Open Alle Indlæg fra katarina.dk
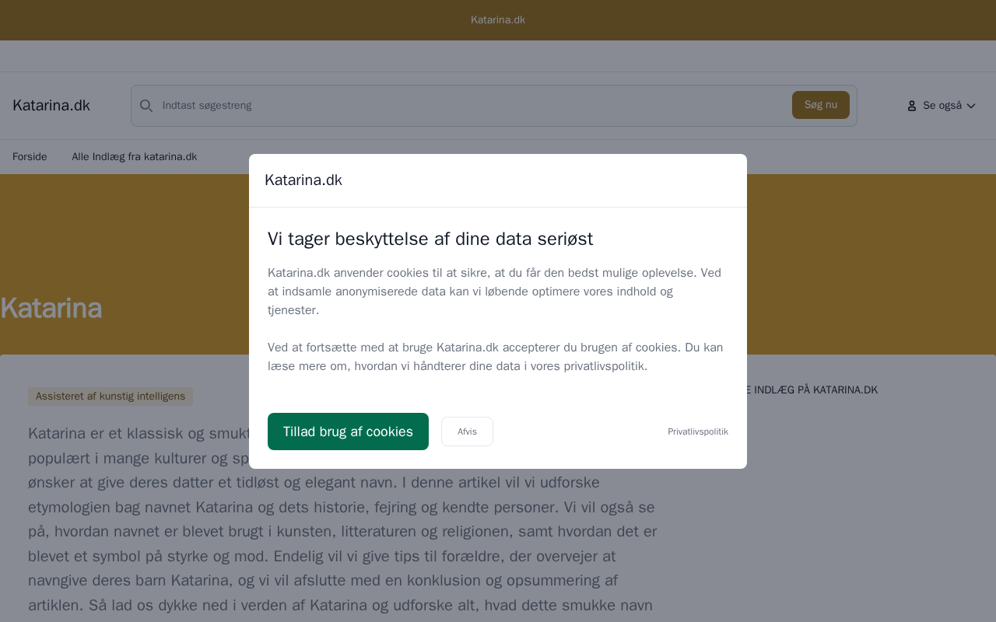996x622 pixels. (135, 157)
